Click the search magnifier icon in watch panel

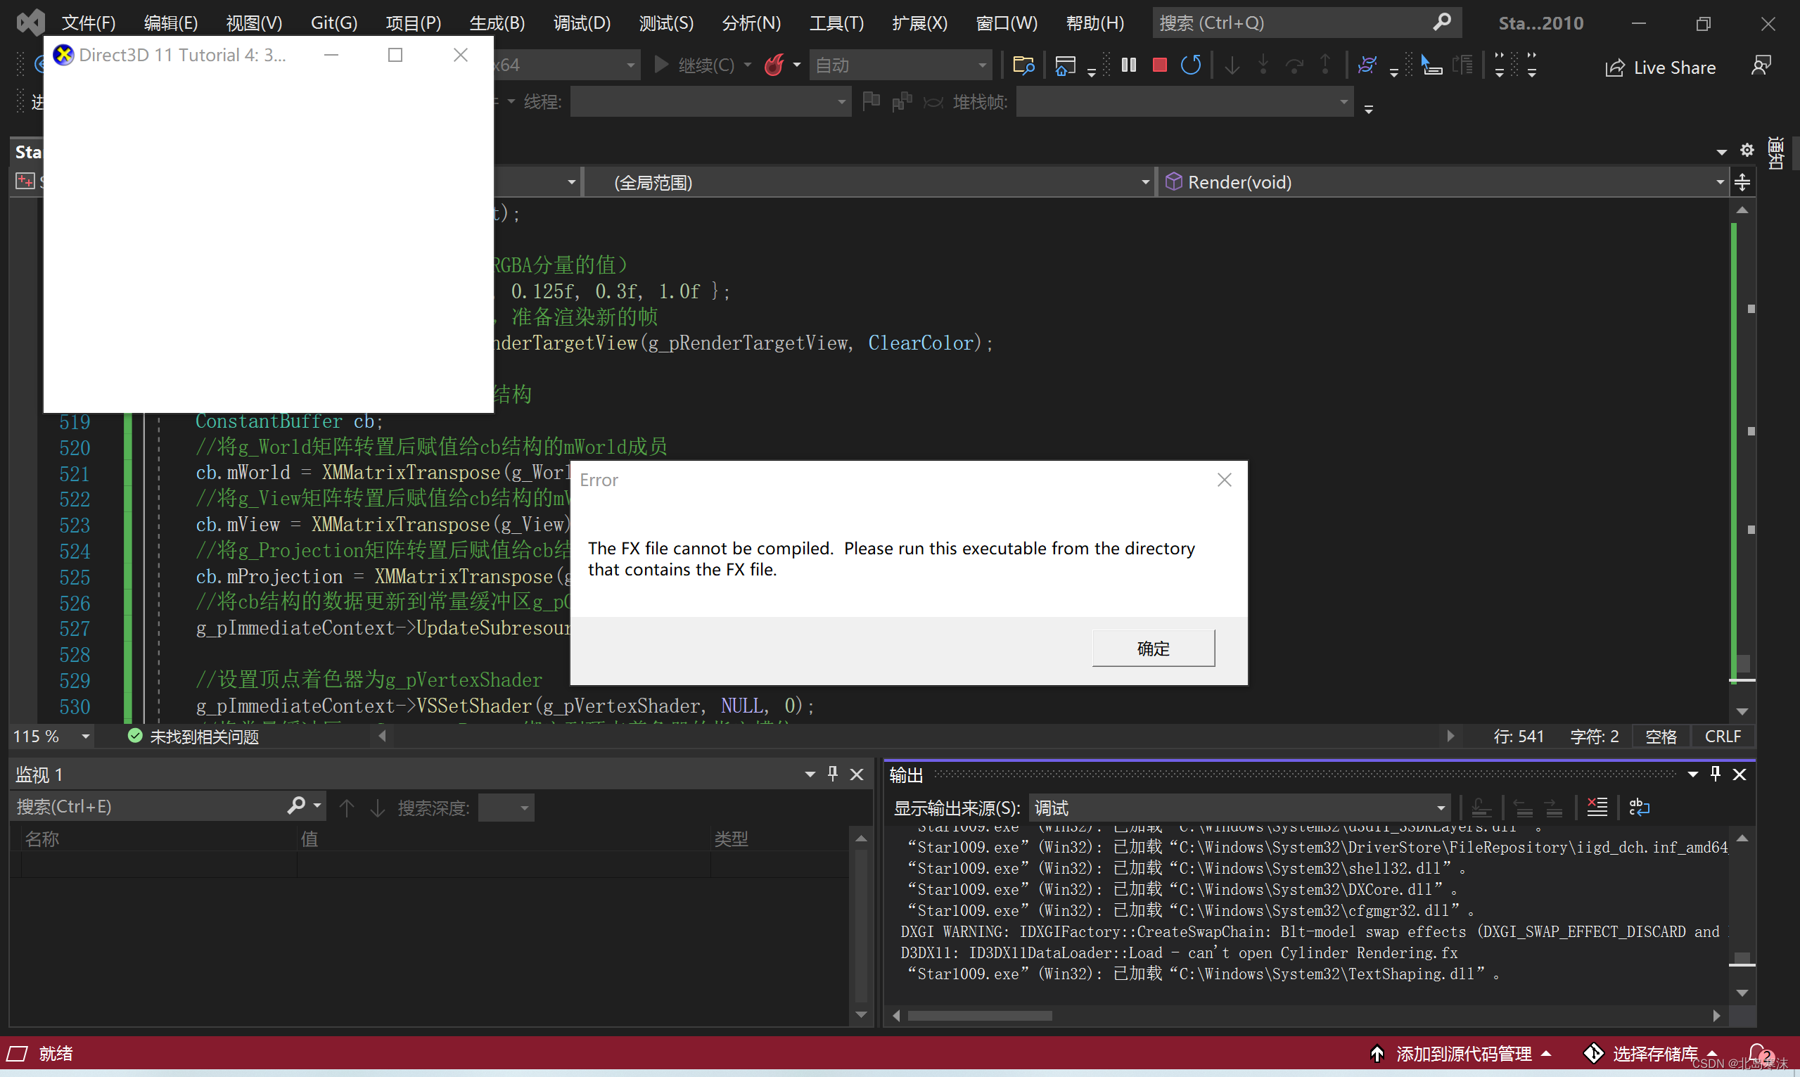coord(296,805)
